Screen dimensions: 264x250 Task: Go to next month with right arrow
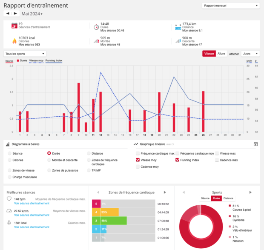pos(15,14)
